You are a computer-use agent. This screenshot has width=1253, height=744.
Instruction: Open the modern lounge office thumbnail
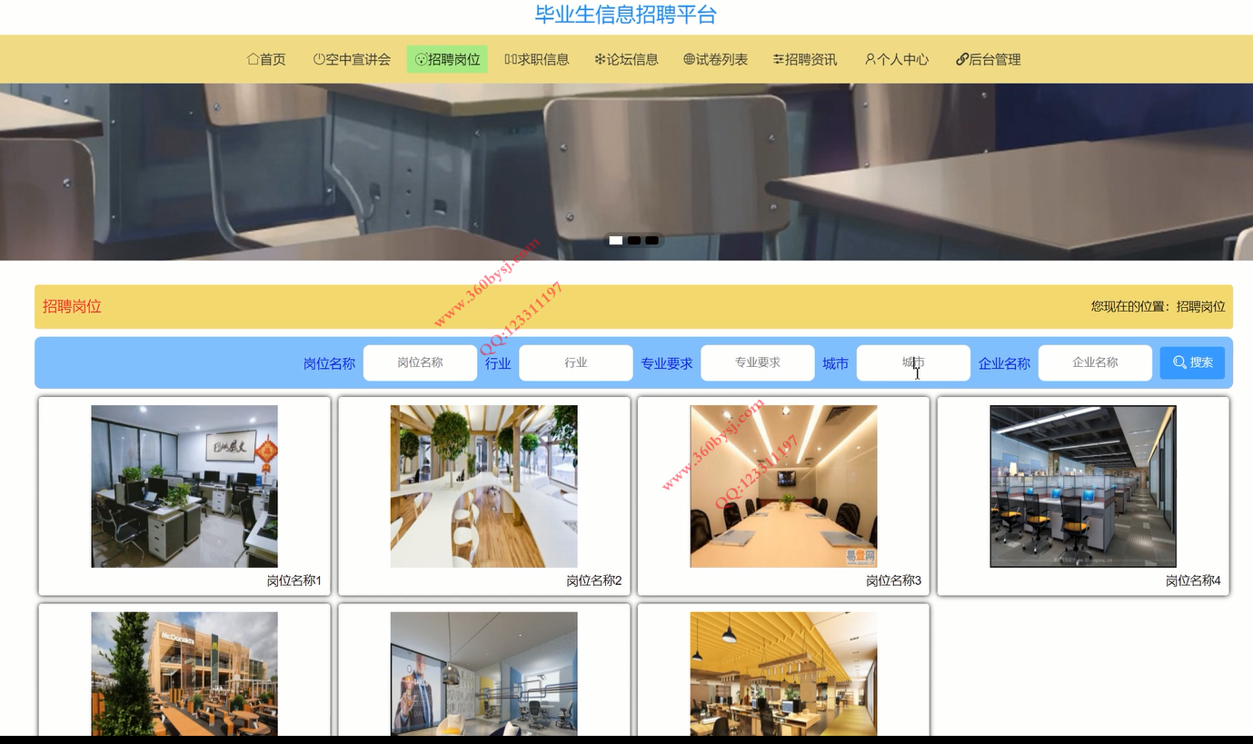click(484, 673)
